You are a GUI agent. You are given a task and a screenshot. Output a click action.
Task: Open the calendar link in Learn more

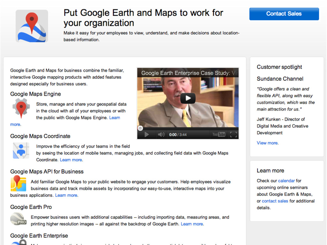[286, 181]
